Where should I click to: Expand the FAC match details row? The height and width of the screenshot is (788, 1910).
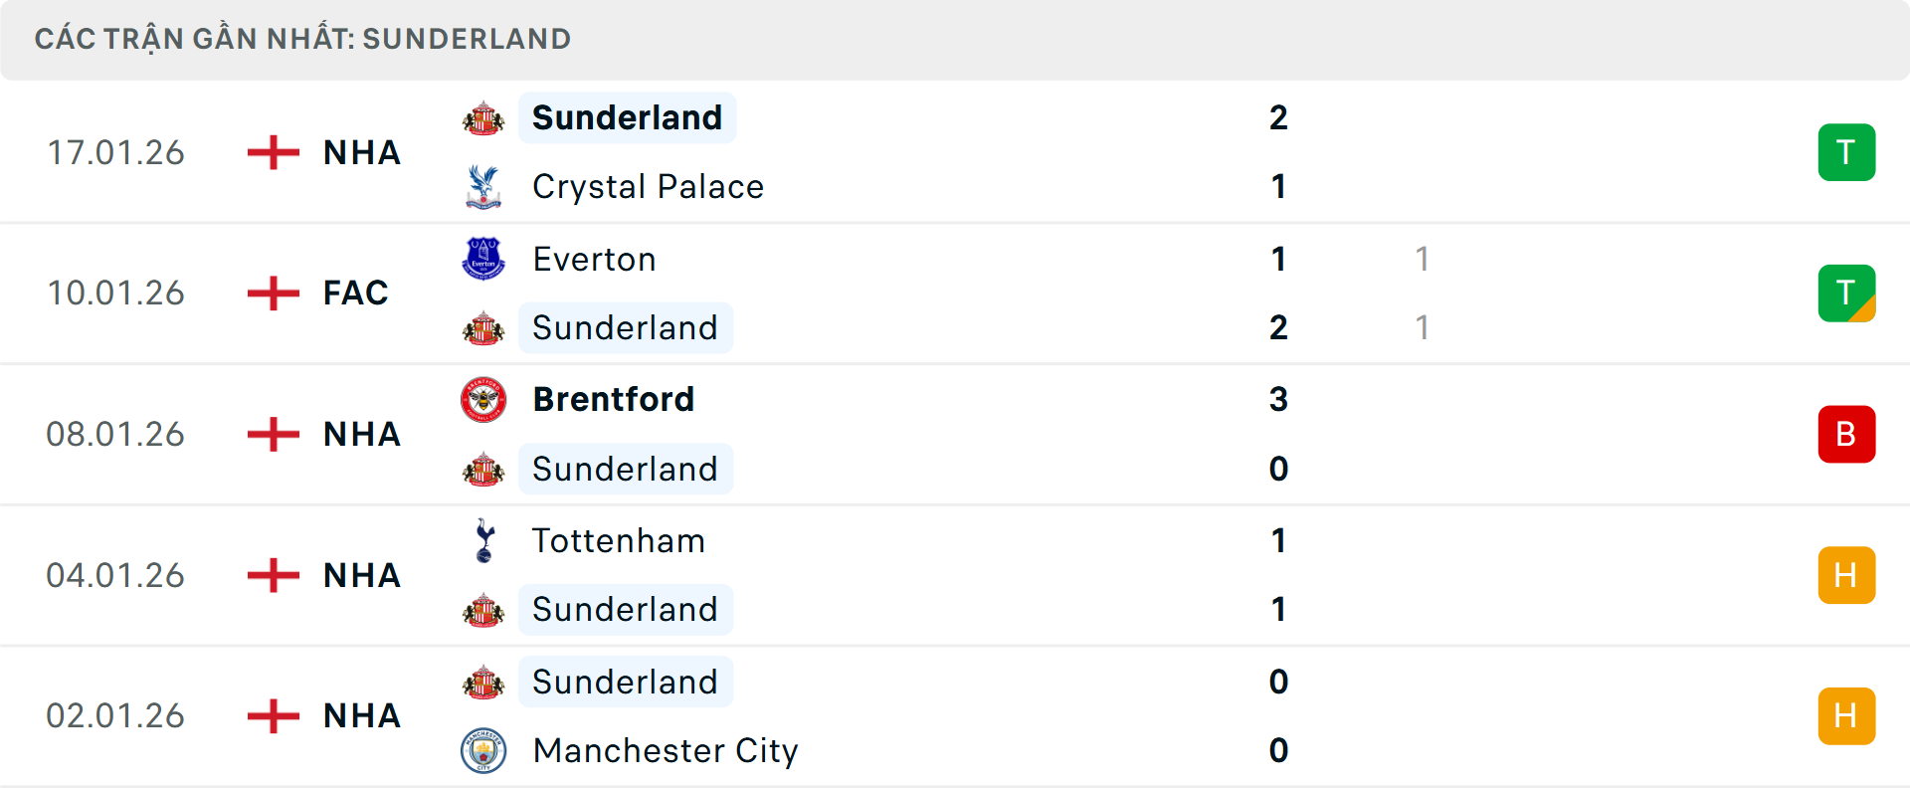(955, 293)
